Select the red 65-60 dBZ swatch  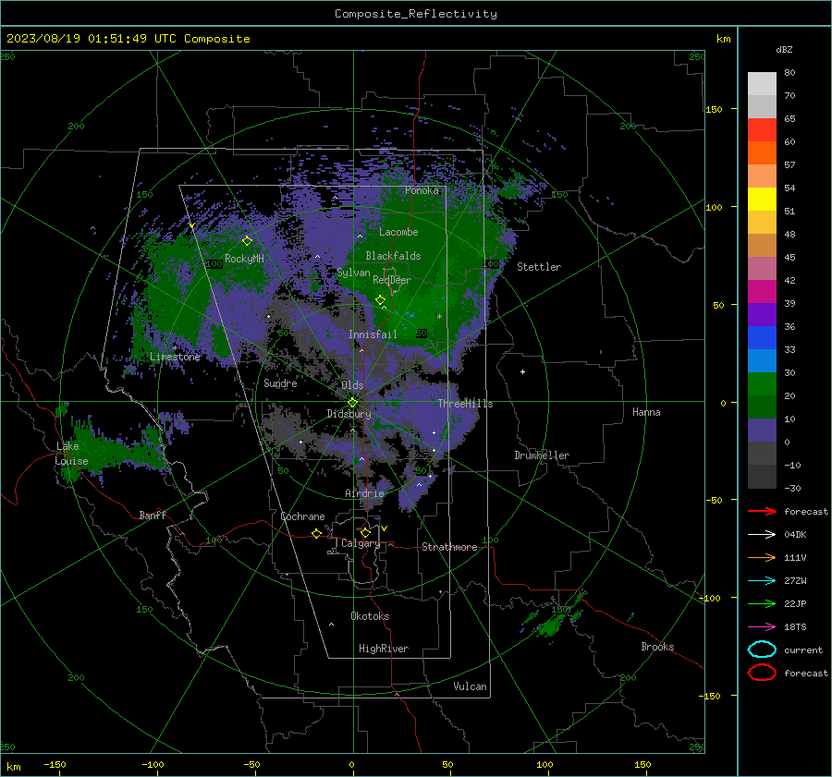click(762, 130)
